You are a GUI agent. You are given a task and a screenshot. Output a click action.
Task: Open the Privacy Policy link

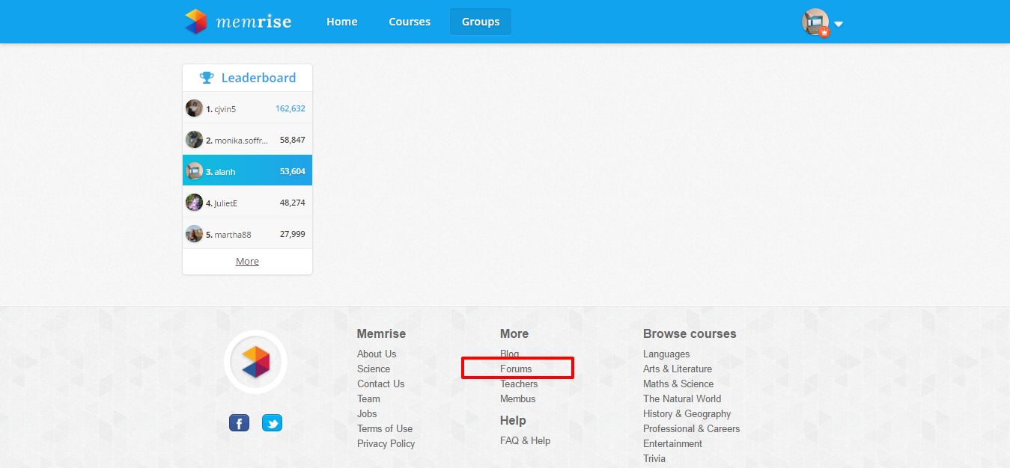click(x=386, y=444)
